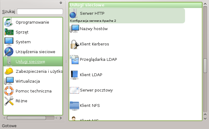
Task: Click the Oprogramowanie category icon
Action: tap(9, 22)
